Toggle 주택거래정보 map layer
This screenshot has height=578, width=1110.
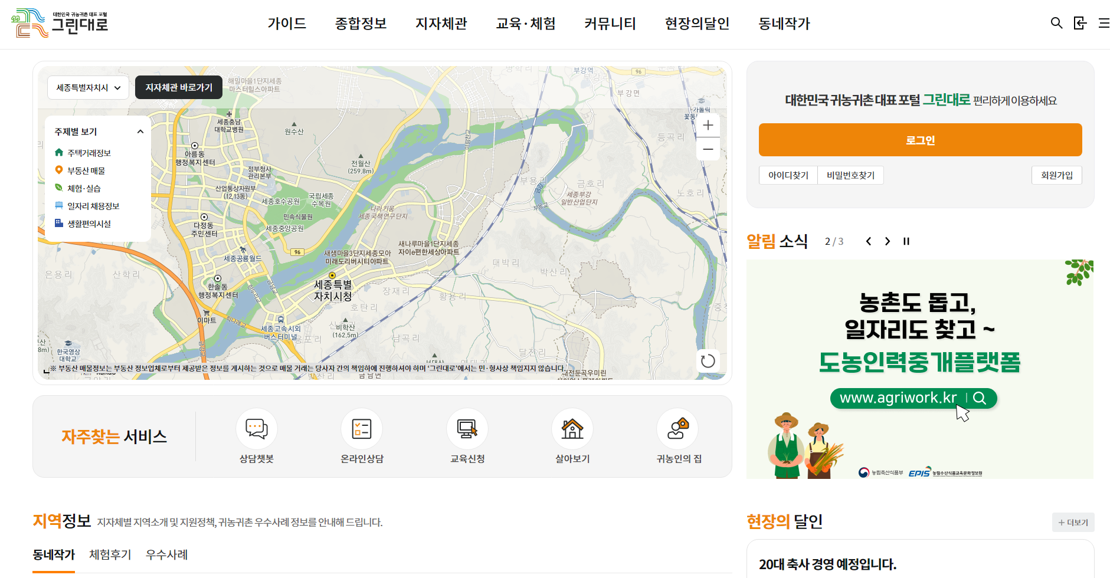coord(83,153)
